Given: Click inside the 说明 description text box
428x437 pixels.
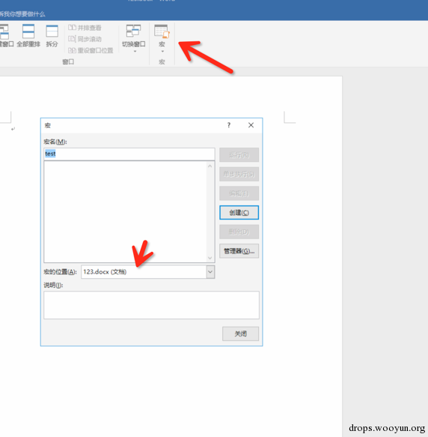Looking at the screenshot, I should click(x=151, y=305).
